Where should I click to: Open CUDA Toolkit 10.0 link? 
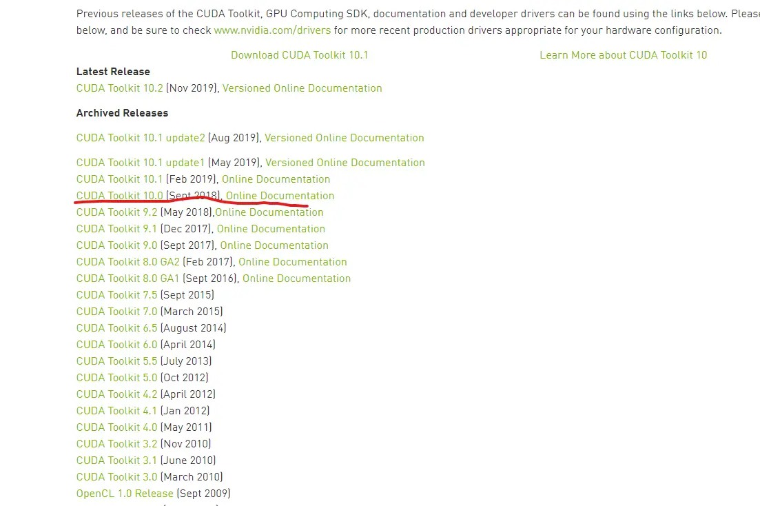[x=120, y=196]
